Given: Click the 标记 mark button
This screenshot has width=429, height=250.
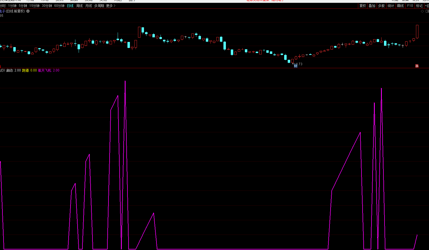Looking at the screenshot, I should [419, 6].
